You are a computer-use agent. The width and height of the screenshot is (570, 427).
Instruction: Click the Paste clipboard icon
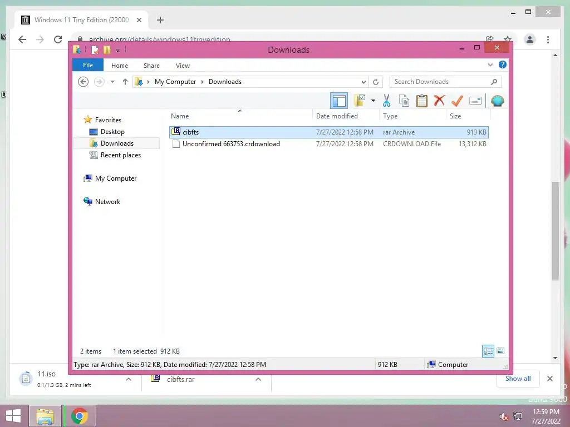pos(422,101)
